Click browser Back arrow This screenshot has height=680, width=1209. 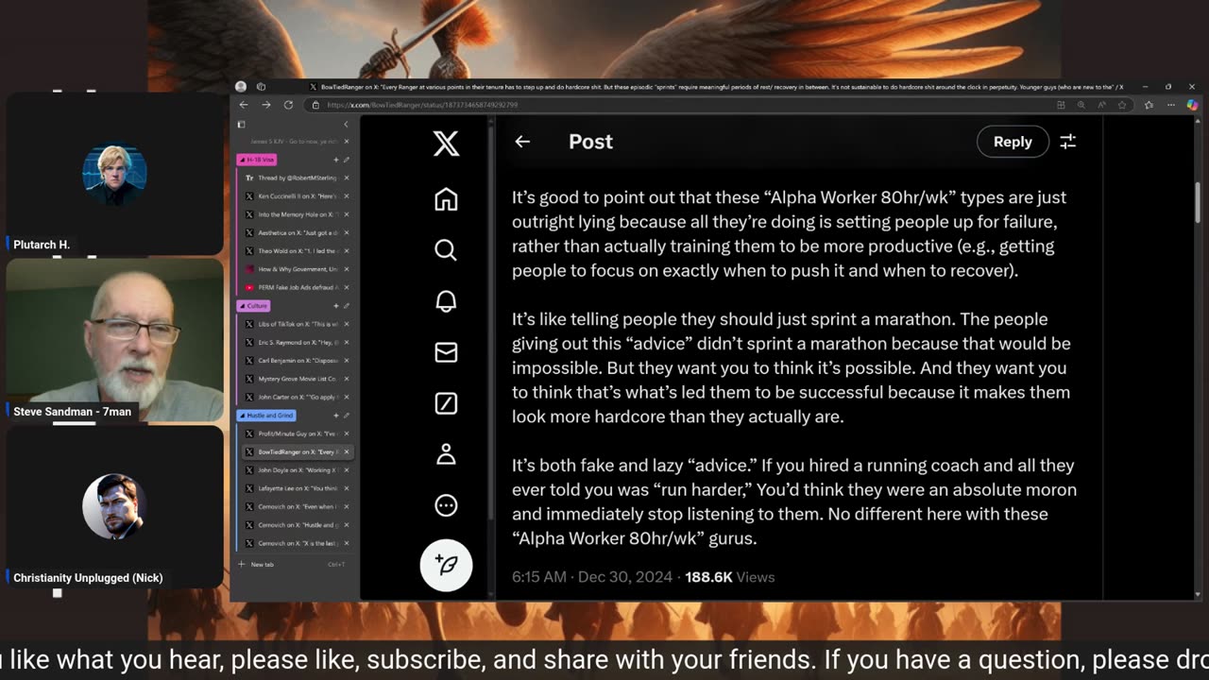[244, 105]
